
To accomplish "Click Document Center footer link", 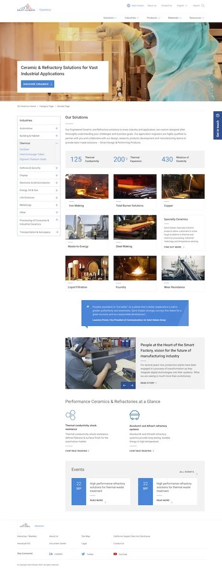I will (x=57, y=543).
